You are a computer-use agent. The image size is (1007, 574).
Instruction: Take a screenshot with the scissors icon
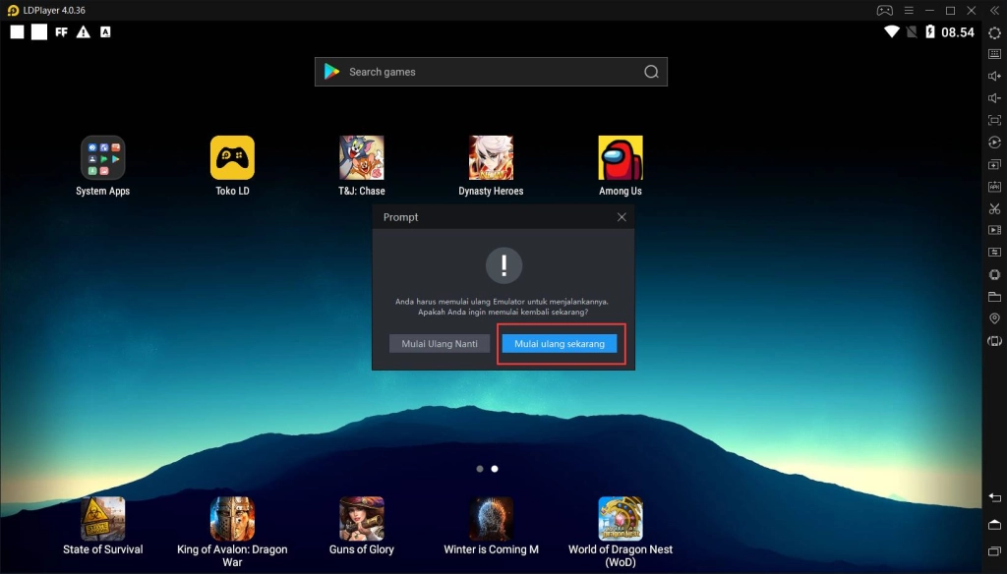(994, 208)
